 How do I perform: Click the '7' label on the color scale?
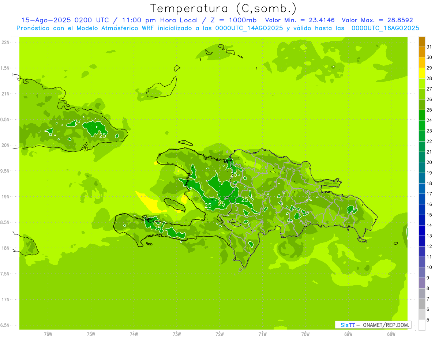coord(428,299)
